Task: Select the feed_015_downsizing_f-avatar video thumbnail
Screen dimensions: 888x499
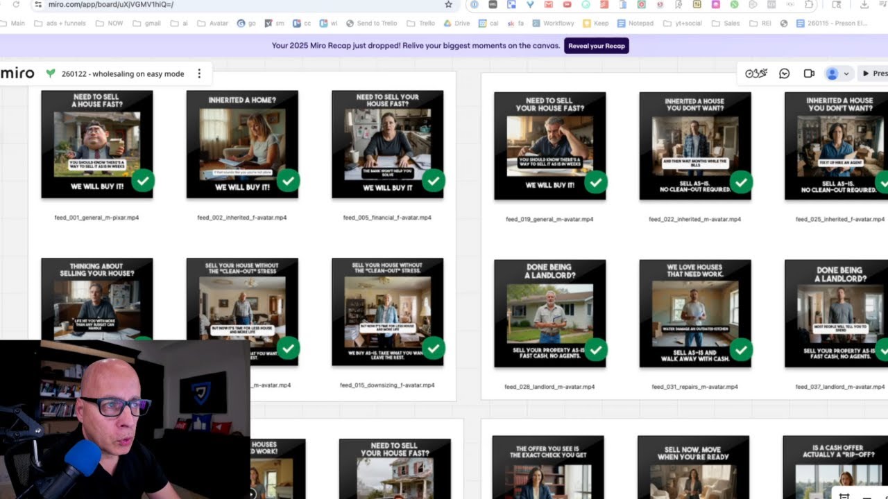Action: point(387,312)
